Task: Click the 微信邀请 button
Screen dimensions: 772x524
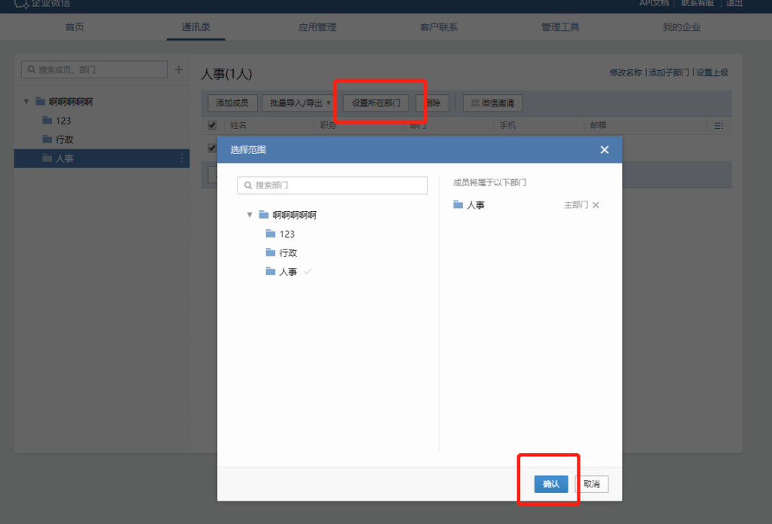Action: point(493,103)
